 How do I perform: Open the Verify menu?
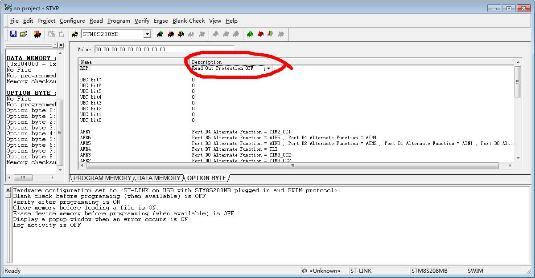pyautogui.click(x=142, y=21)
